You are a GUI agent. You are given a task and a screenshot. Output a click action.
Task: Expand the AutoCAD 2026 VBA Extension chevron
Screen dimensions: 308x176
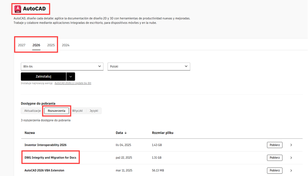coord(291,170)
